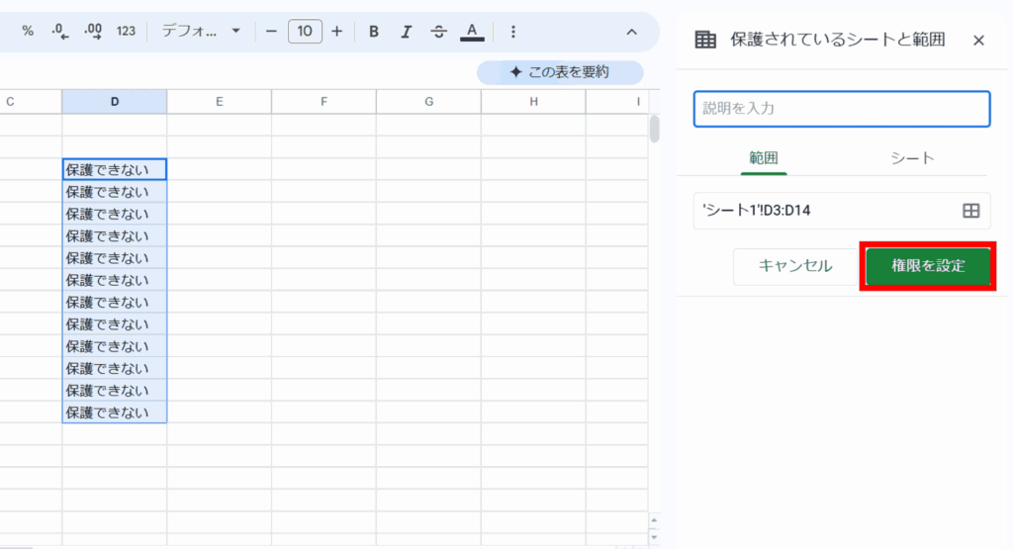Viewport: 1013px width, 549px height.
Task: Increase font size with plus button
Action: [x=337, y=32]
